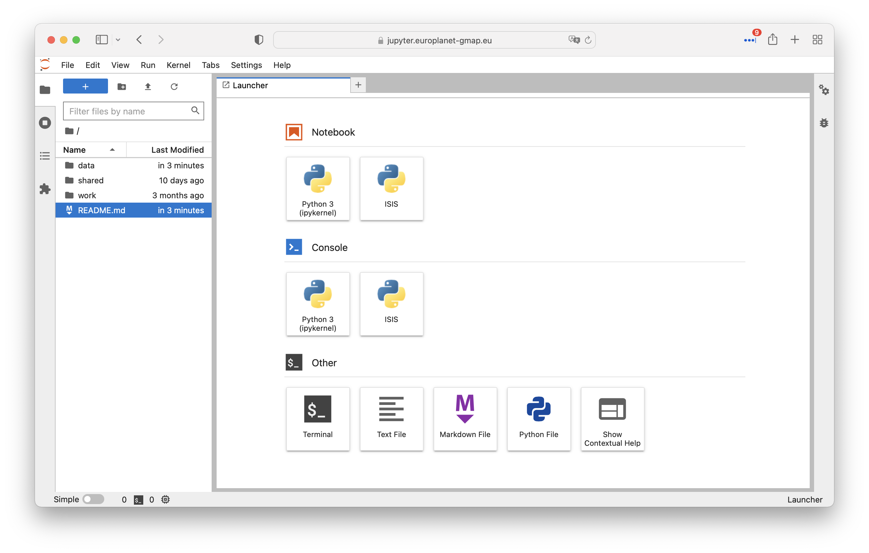
Task: Open the Table of Contents sidebar panel
Action: [x=45, y=156]
